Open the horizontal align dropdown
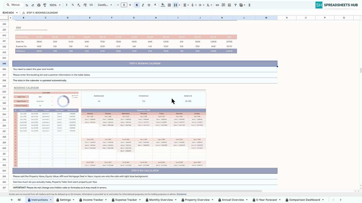Screen dimensions: 362x203 (x=186, y=5)
